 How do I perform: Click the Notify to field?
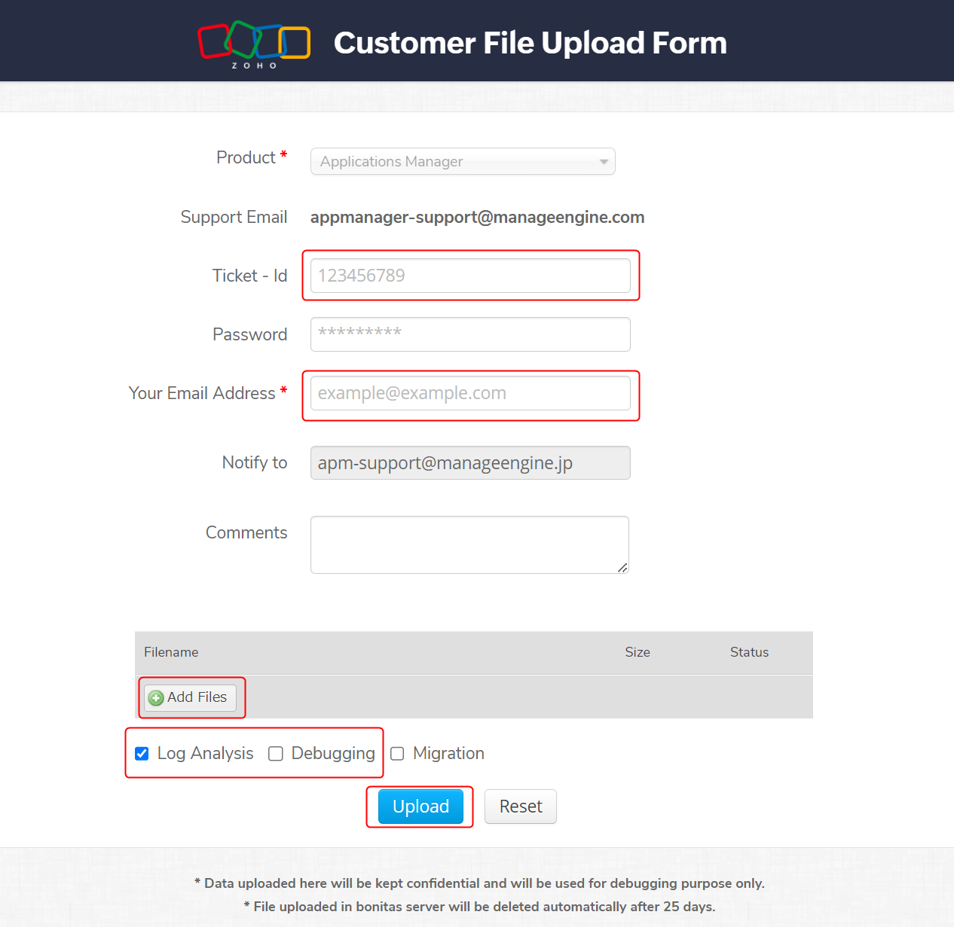tap(470, 462)
